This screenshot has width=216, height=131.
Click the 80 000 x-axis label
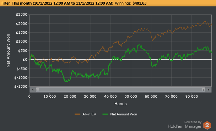pyautogui.click(x=191, y=97)
